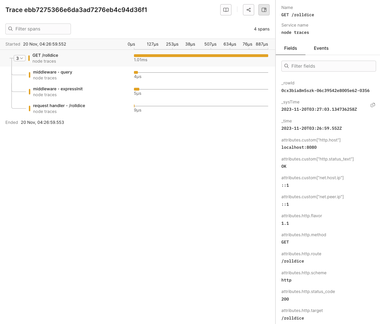Open the middleware - query span details
The width and height of the screenshot is (380, 324).
[52, 72]
